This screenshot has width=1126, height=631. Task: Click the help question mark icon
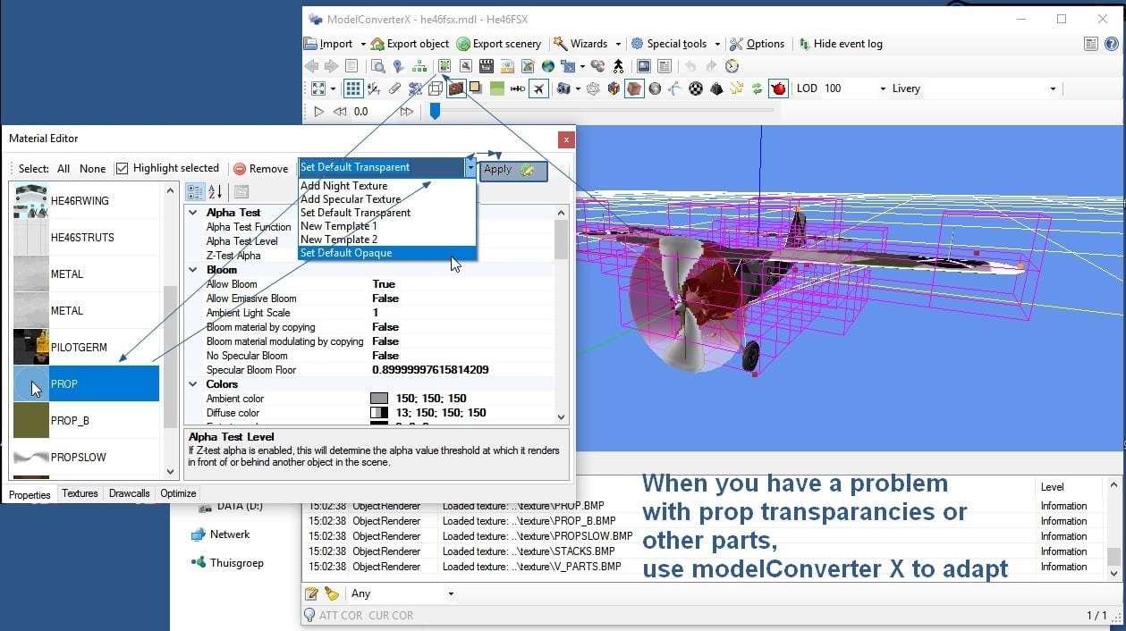[1111, 44]
